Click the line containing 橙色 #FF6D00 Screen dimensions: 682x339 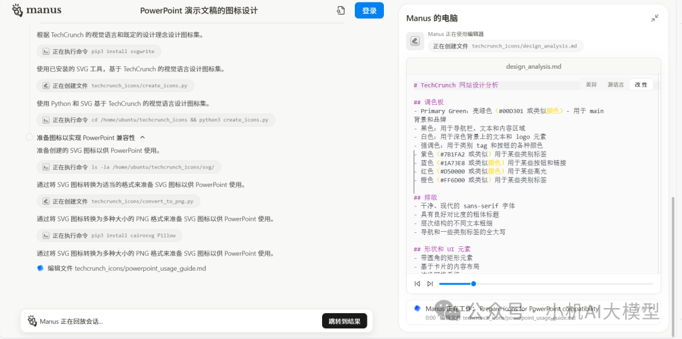point(480,180)
